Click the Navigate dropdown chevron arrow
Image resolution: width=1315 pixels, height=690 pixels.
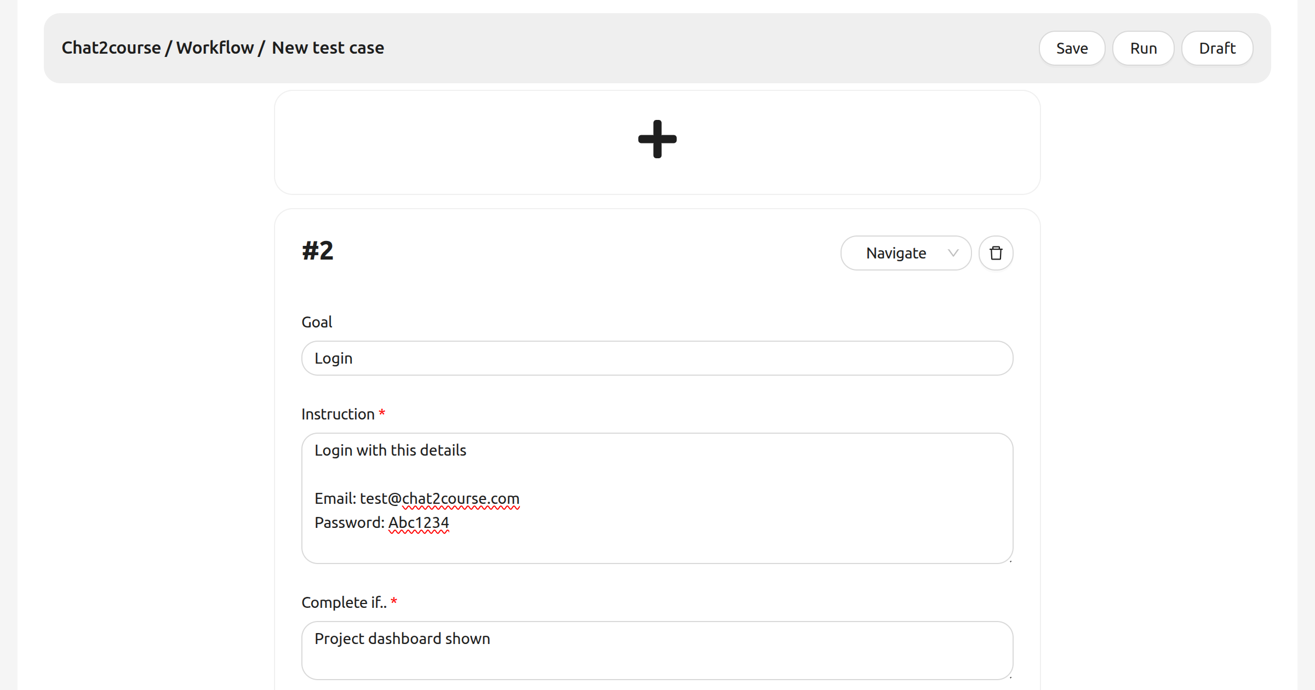click(x=953, y=253)
